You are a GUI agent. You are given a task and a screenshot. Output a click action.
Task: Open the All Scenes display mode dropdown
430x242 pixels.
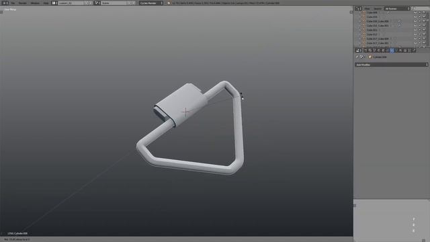pos(397,9)
